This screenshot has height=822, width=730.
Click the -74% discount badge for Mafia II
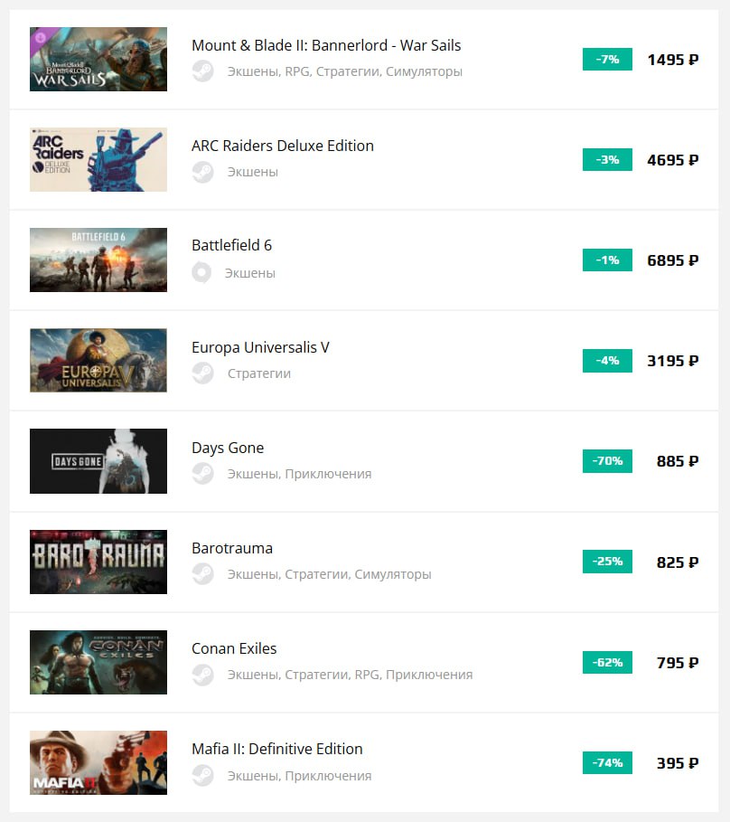coord(607,762)
